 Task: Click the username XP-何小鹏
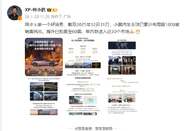35,10
